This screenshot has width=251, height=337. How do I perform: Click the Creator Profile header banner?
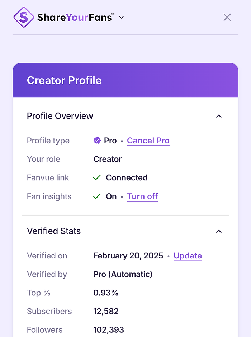(x=126, y=80)
